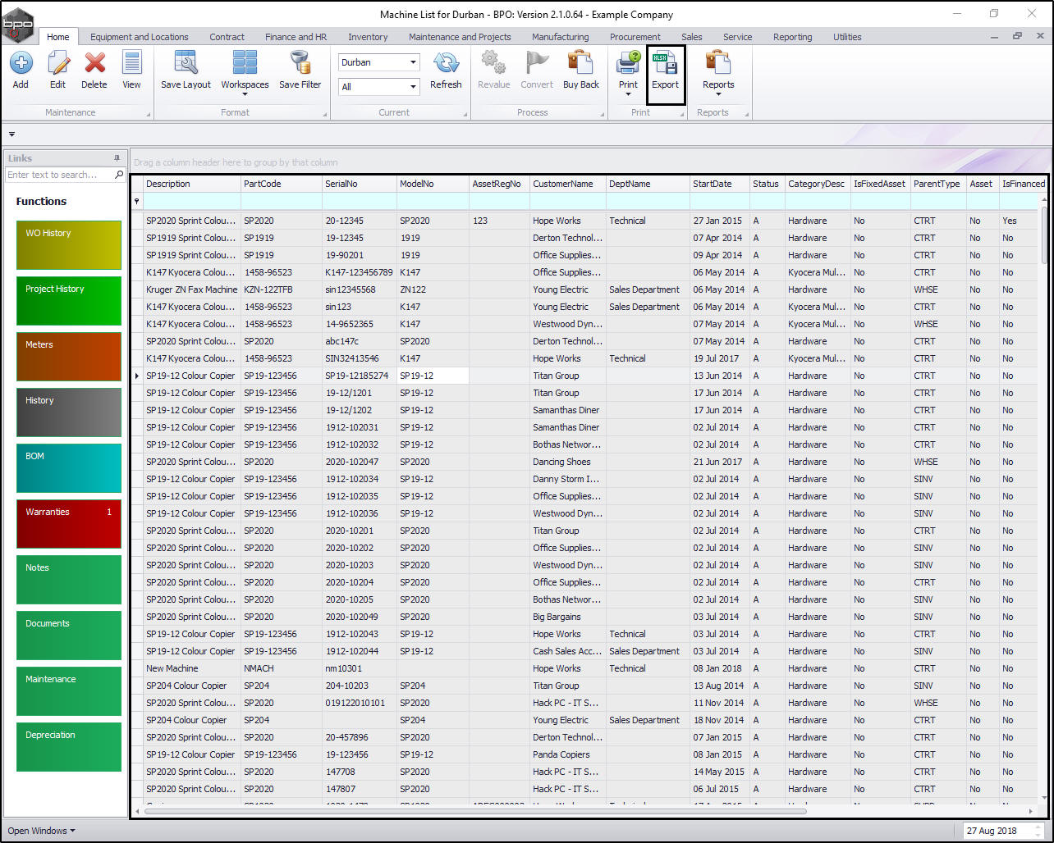Screen dimensions: 1054x843
Task: Pin the Links panel
Action: (x=117, y=158)
